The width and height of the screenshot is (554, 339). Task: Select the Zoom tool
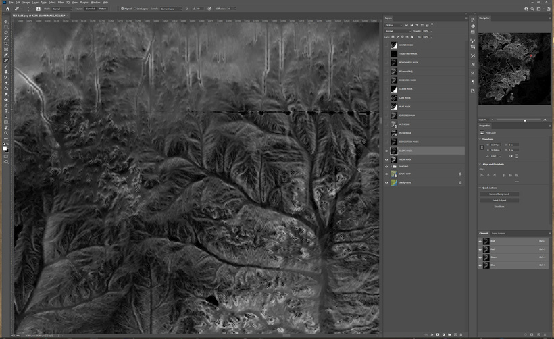coord(6,134)
